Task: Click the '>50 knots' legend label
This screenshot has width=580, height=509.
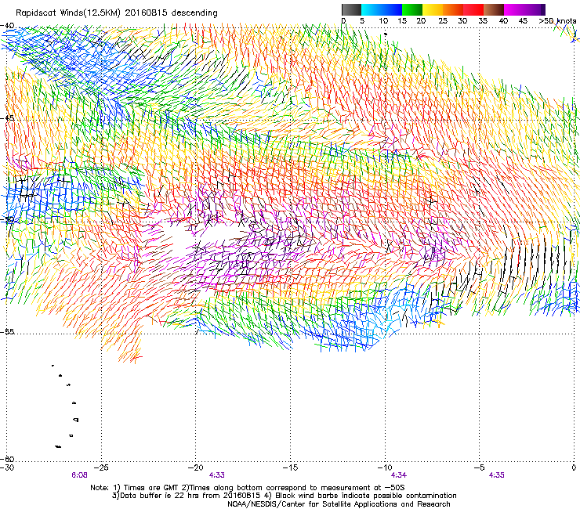Action: click(557, 21)
